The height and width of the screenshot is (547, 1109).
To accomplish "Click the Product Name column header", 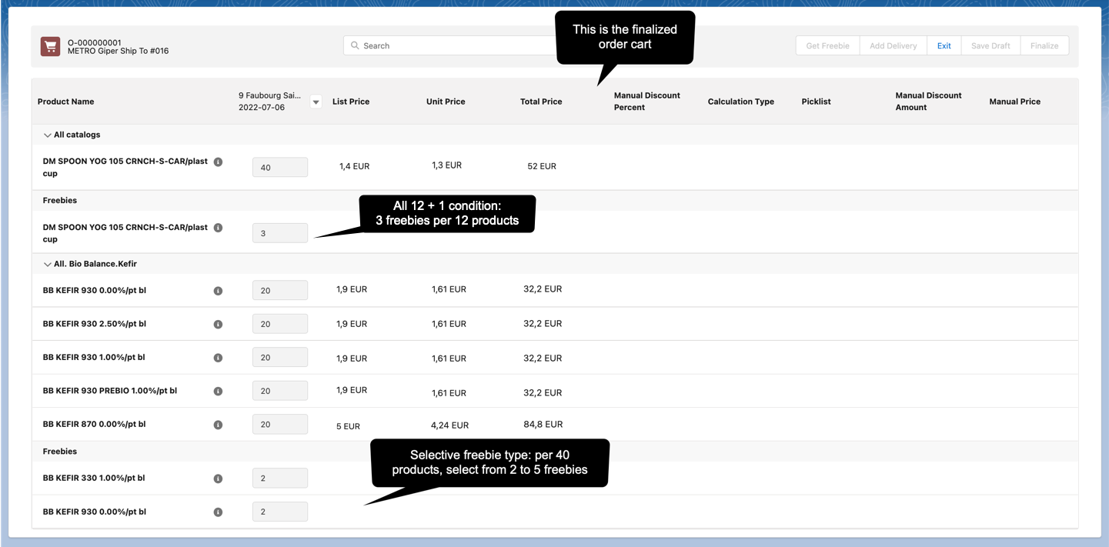I will pos(66,102).
